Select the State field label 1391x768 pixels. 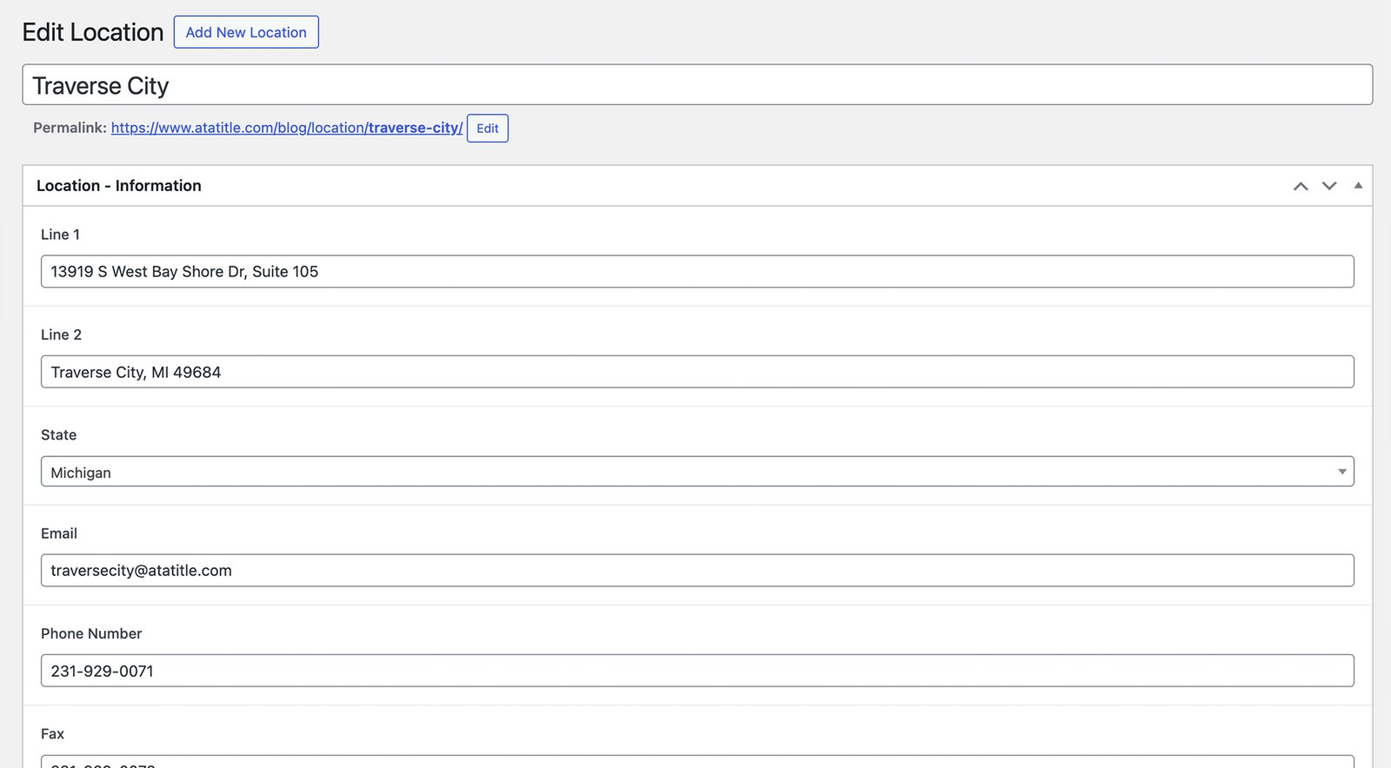point(58,435)
